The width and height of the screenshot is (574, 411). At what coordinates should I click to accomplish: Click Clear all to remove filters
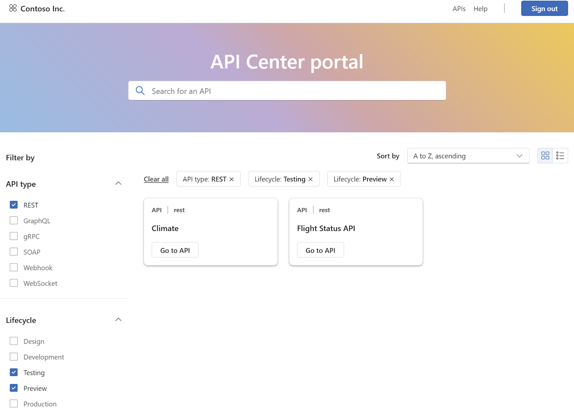click(x=156, y=179)
